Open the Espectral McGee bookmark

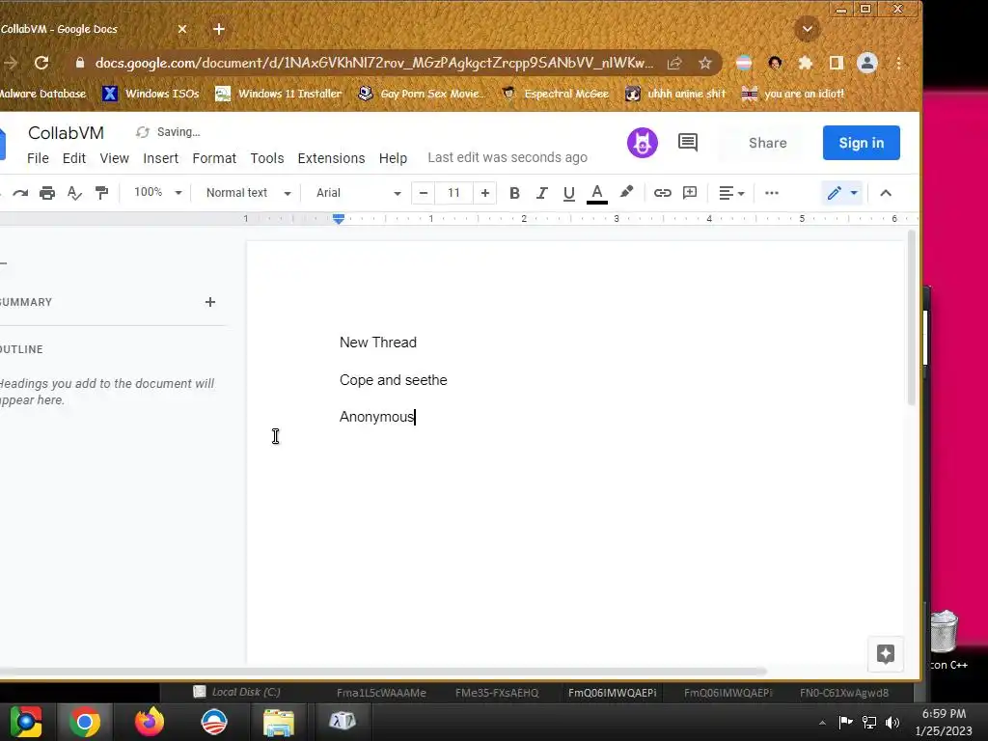click(x=555, y=94)
